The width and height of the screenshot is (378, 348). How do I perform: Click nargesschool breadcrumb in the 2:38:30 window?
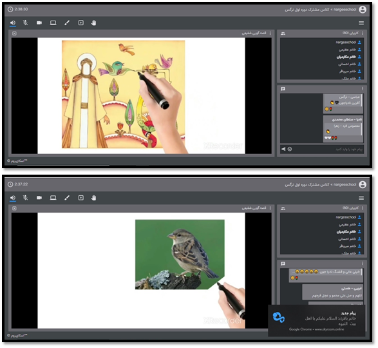point(345,10)
